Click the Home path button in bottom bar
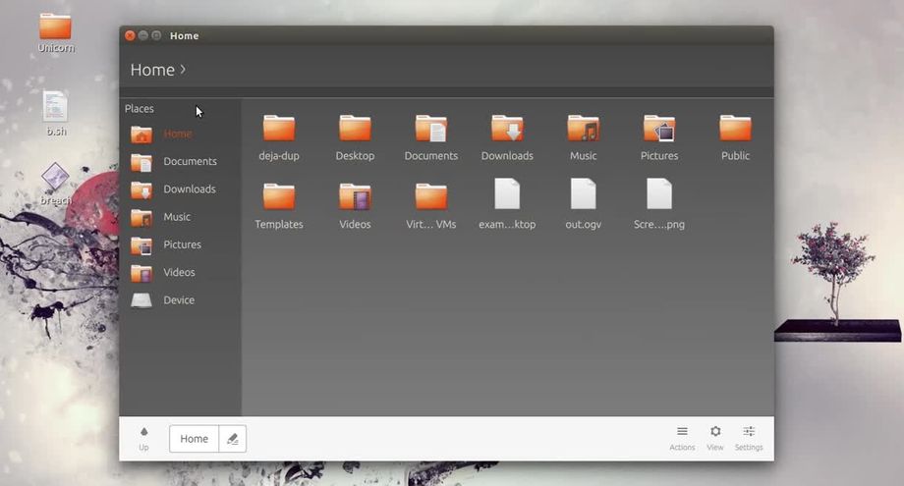The height and width of the screenshot is (486, 904). point(194,439)
